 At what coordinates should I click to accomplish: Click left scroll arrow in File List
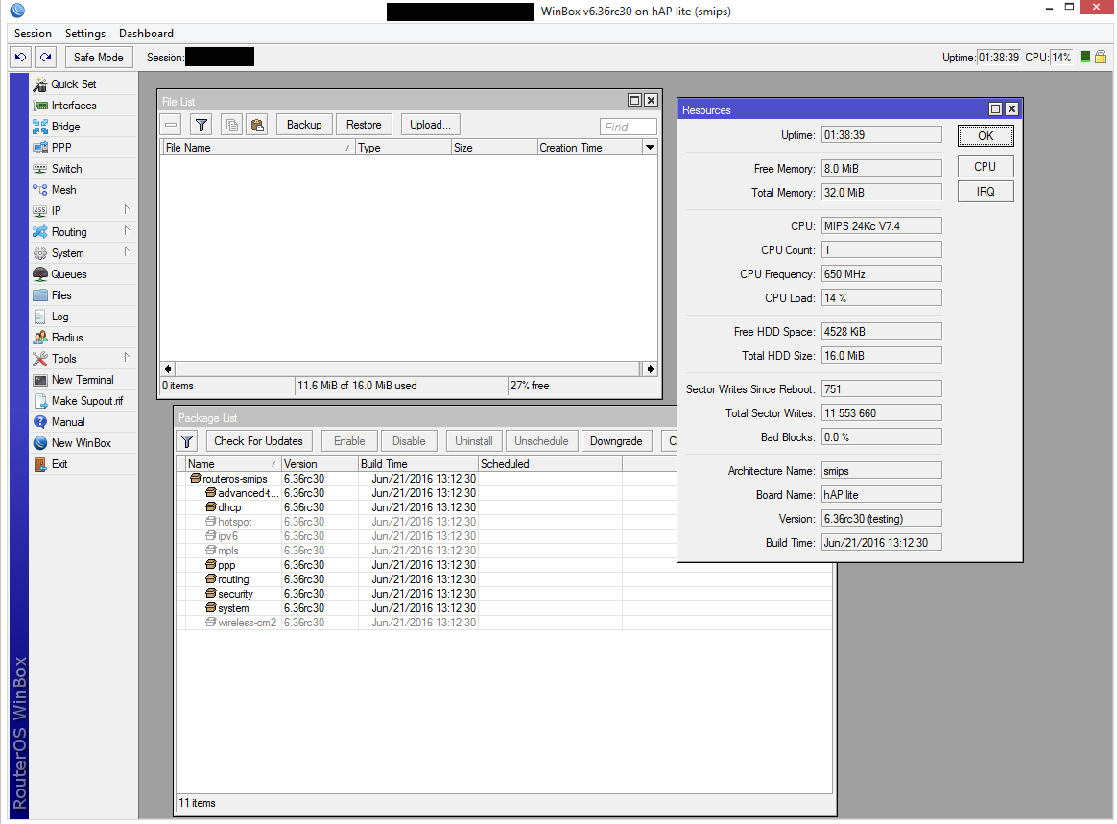click(168, 369)
